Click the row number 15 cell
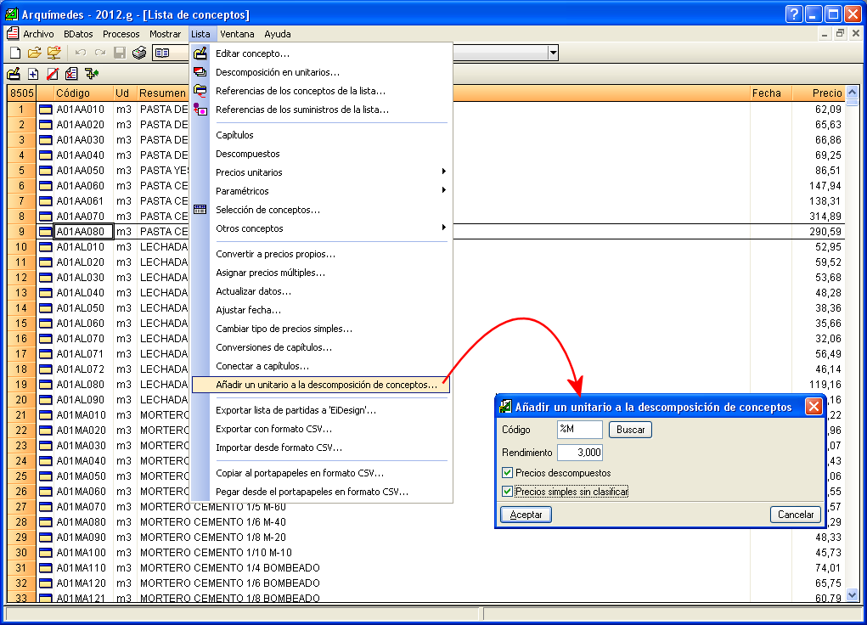The width and height of the screenshot is (867, 625). pyautogui.click(x=21, y=323)
